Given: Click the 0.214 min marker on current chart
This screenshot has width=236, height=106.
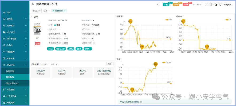Looking at the screenshot, I should [x=207, y=47].
